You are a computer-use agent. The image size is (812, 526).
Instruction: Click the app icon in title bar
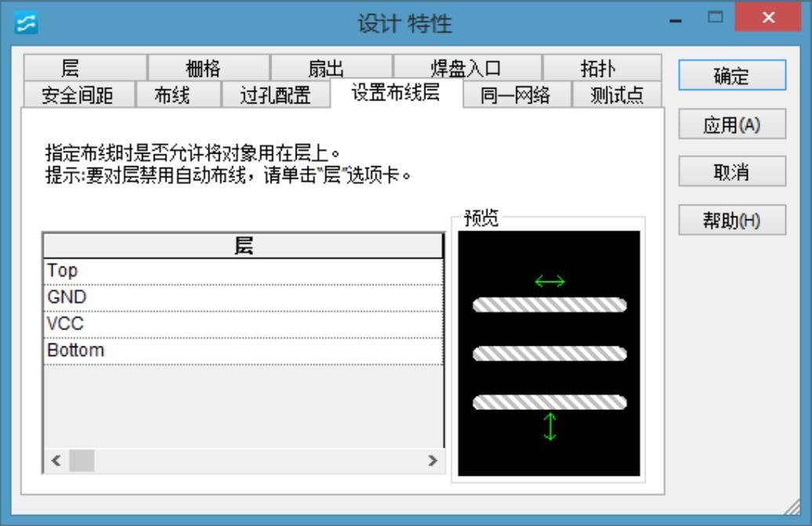(x=26, y=24)
